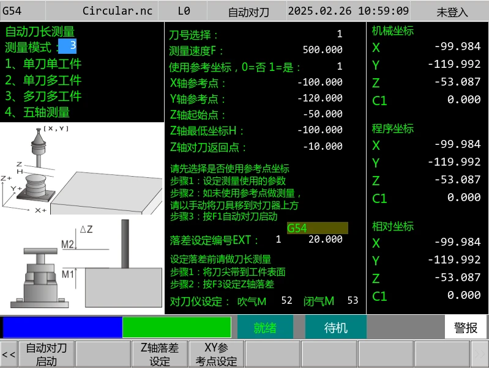Screen dimensions: 489x368
Task: Click the blue progress bar segment
Action: pyautogui.click(x=62, y=327)
